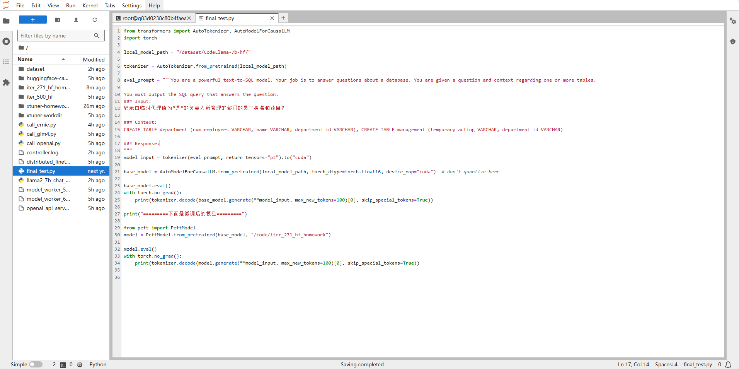Select the xtuner-workdir folder

tap(44, 115)
